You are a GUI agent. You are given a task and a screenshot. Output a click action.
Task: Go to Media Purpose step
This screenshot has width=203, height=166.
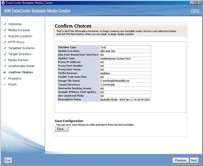click(19, 30)
